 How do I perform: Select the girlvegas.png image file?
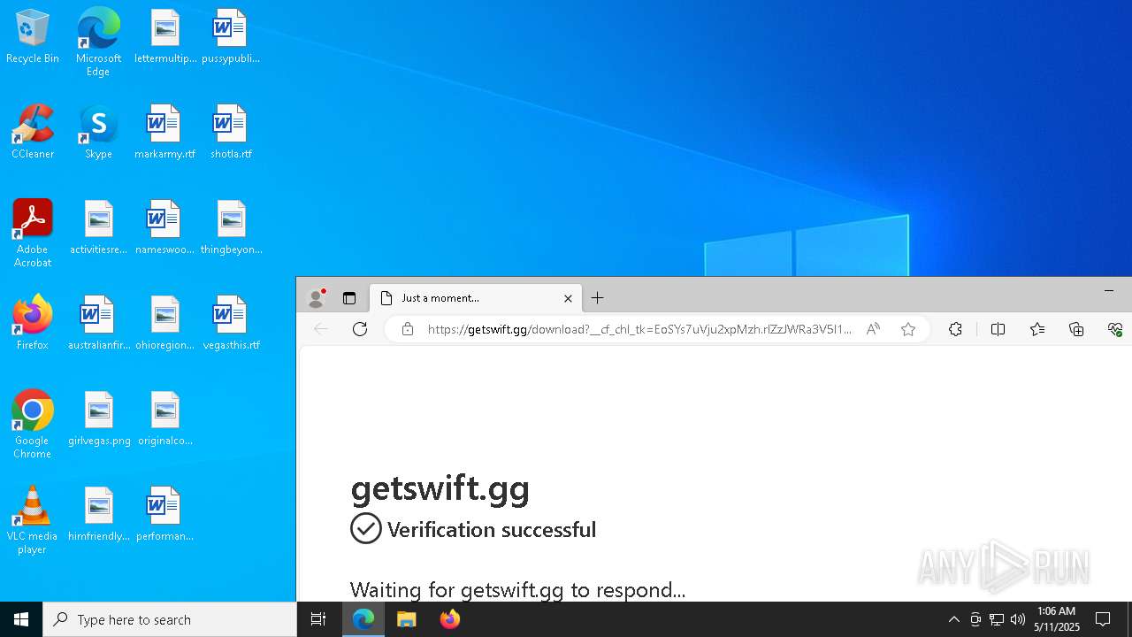pyautogui.click(x=98, y=419)
